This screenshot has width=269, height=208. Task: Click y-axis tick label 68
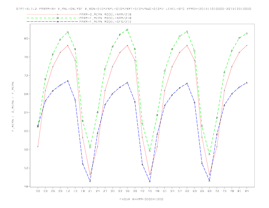coord(26,94)
